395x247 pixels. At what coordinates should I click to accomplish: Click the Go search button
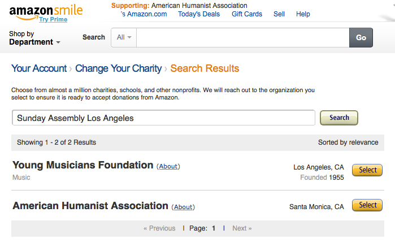pos(361,37)
